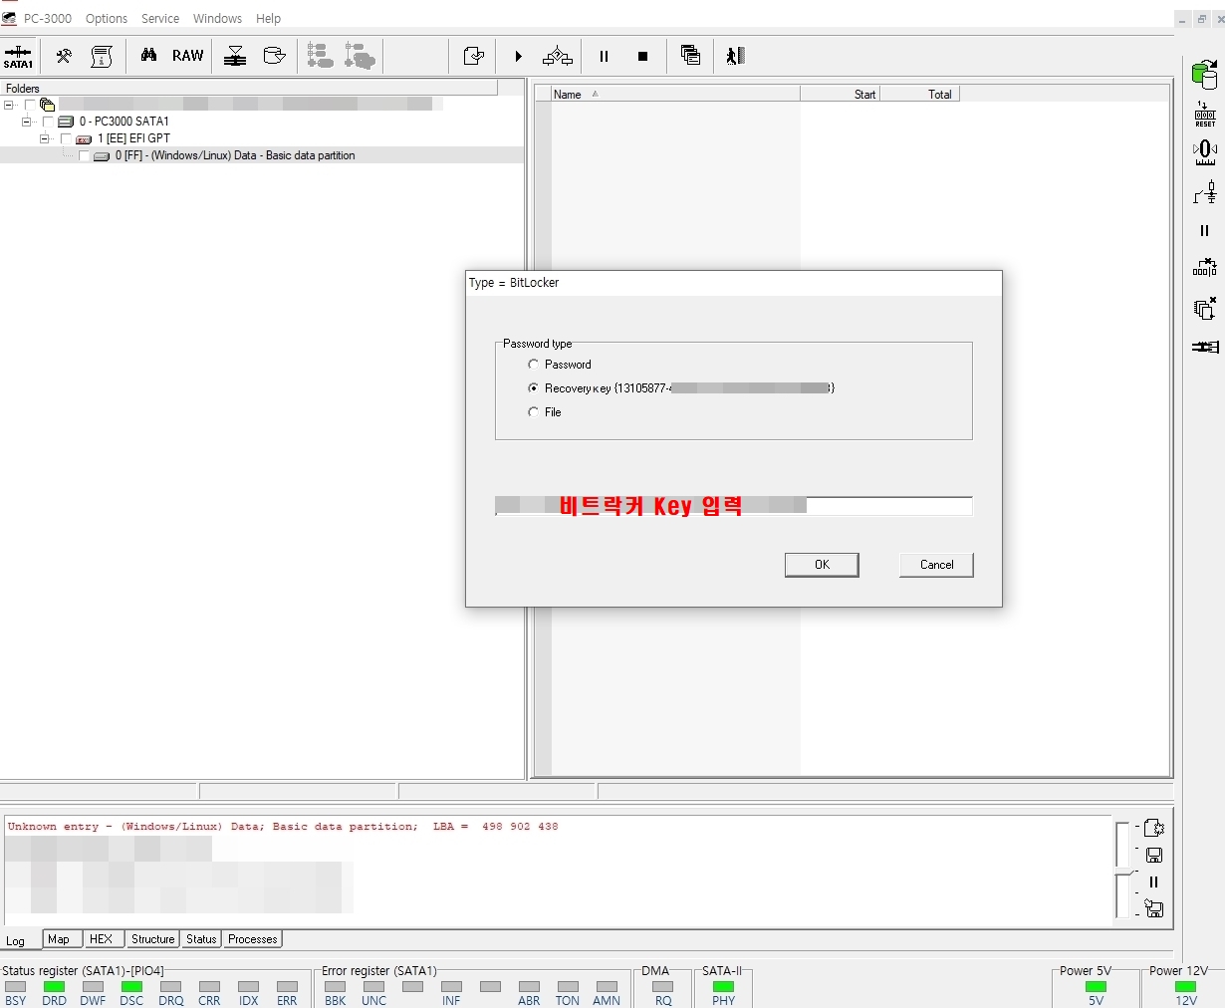
Task: Switch to the Processes tab
Action: click(252, 939)
